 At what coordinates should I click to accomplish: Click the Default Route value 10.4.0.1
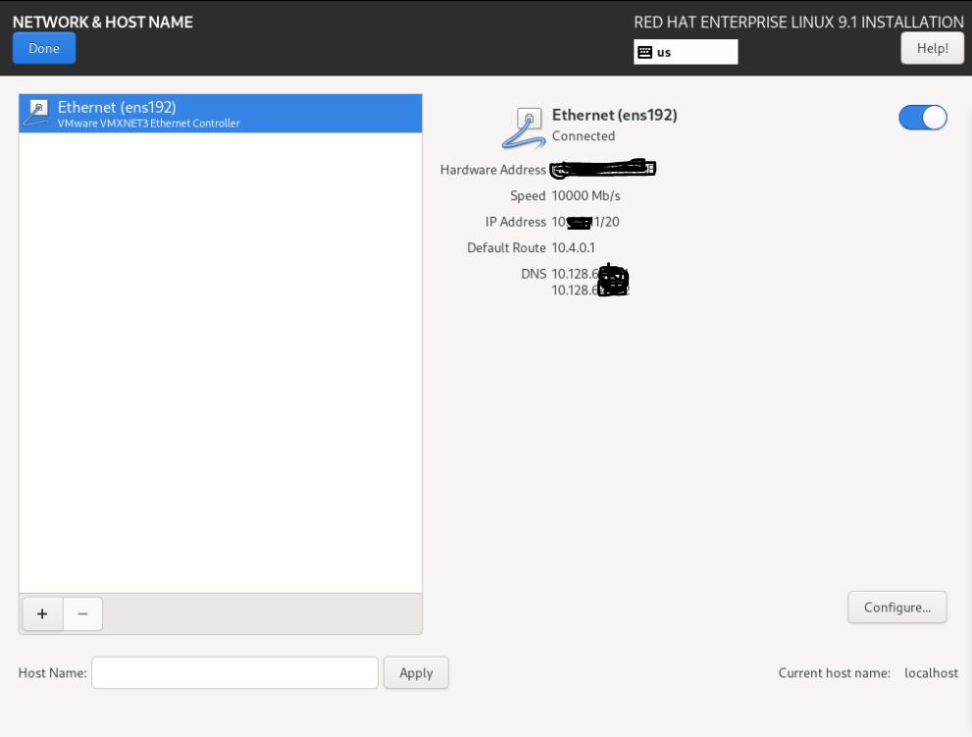coord(573,248)
